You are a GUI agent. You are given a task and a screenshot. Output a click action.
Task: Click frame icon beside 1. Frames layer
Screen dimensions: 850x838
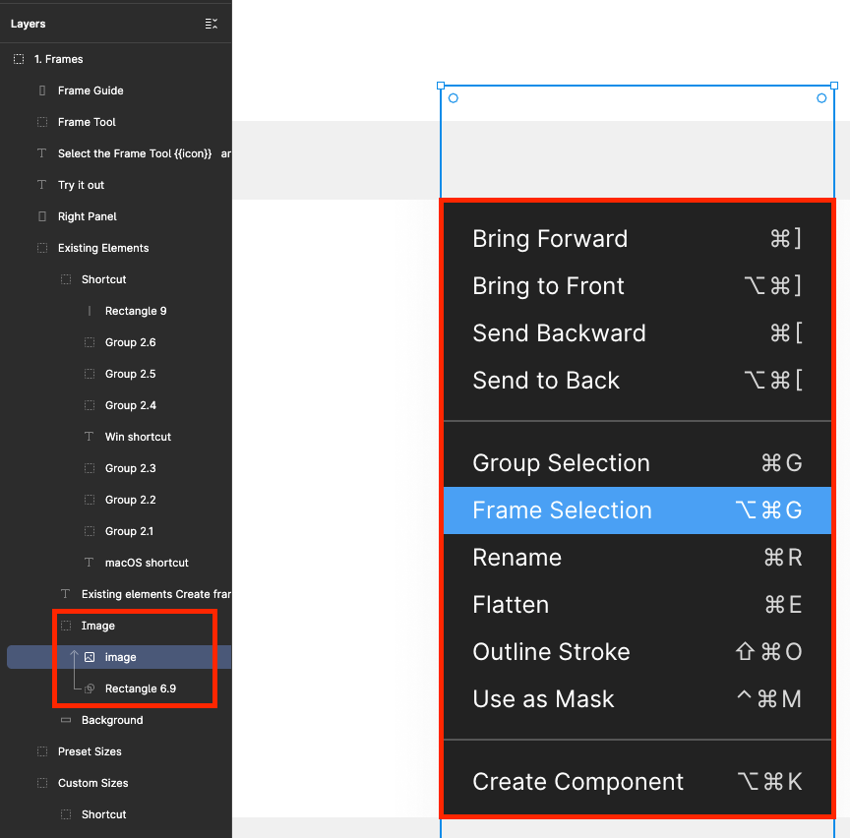pos(19,59)
